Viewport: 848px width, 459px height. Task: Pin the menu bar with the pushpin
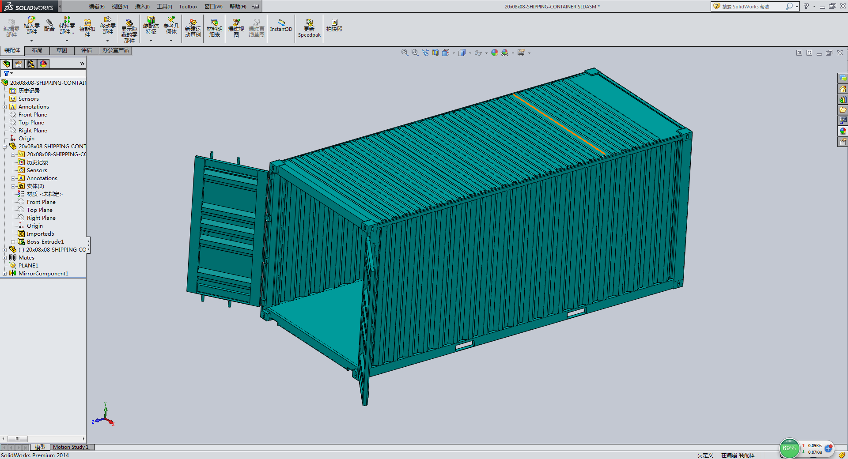[256, 7]
